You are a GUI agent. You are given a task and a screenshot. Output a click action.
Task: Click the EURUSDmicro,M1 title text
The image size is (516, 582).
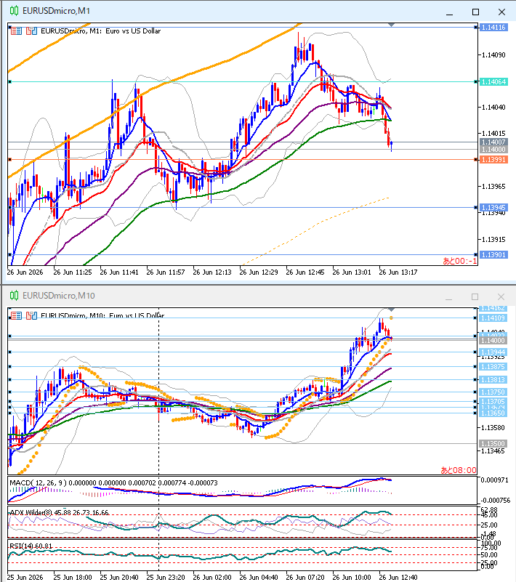[x=57, y=11]
